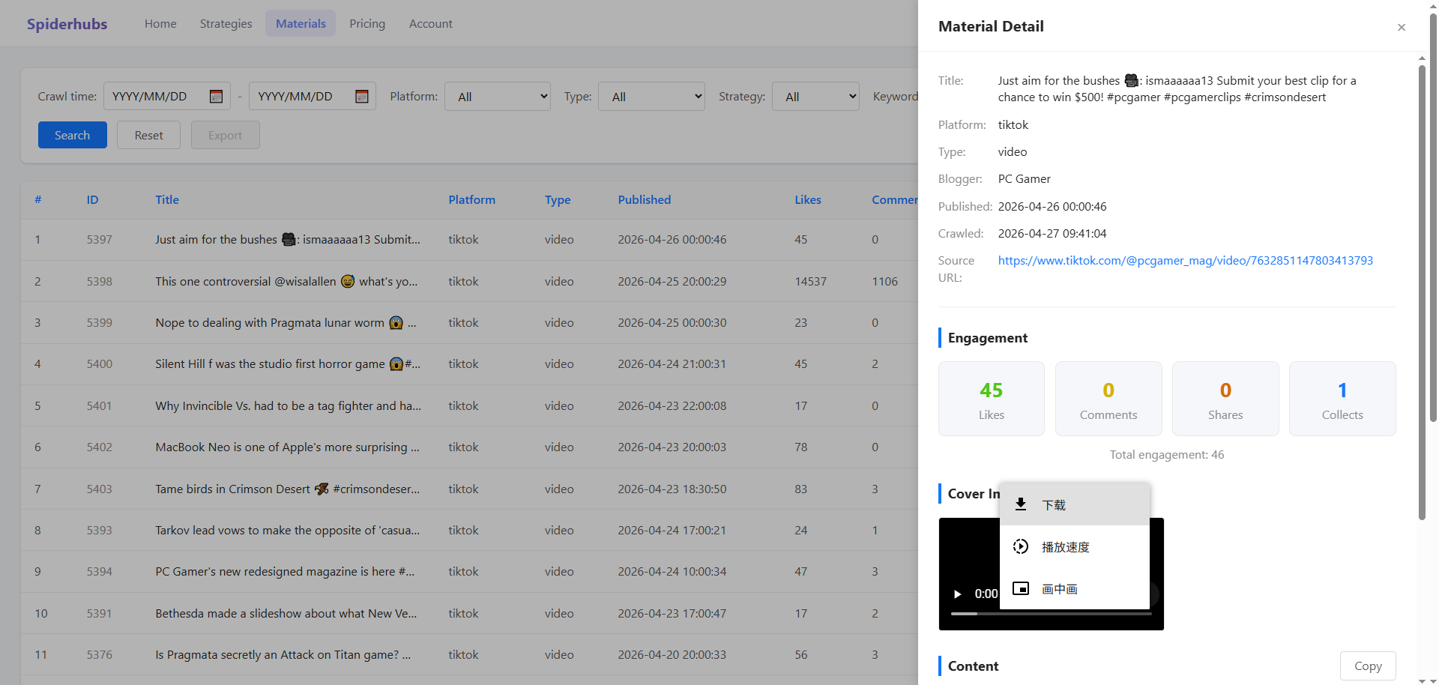Copy the content with Copy button
The width and height of the screenshot is (1439, 685).
[x=1367, y=666]
